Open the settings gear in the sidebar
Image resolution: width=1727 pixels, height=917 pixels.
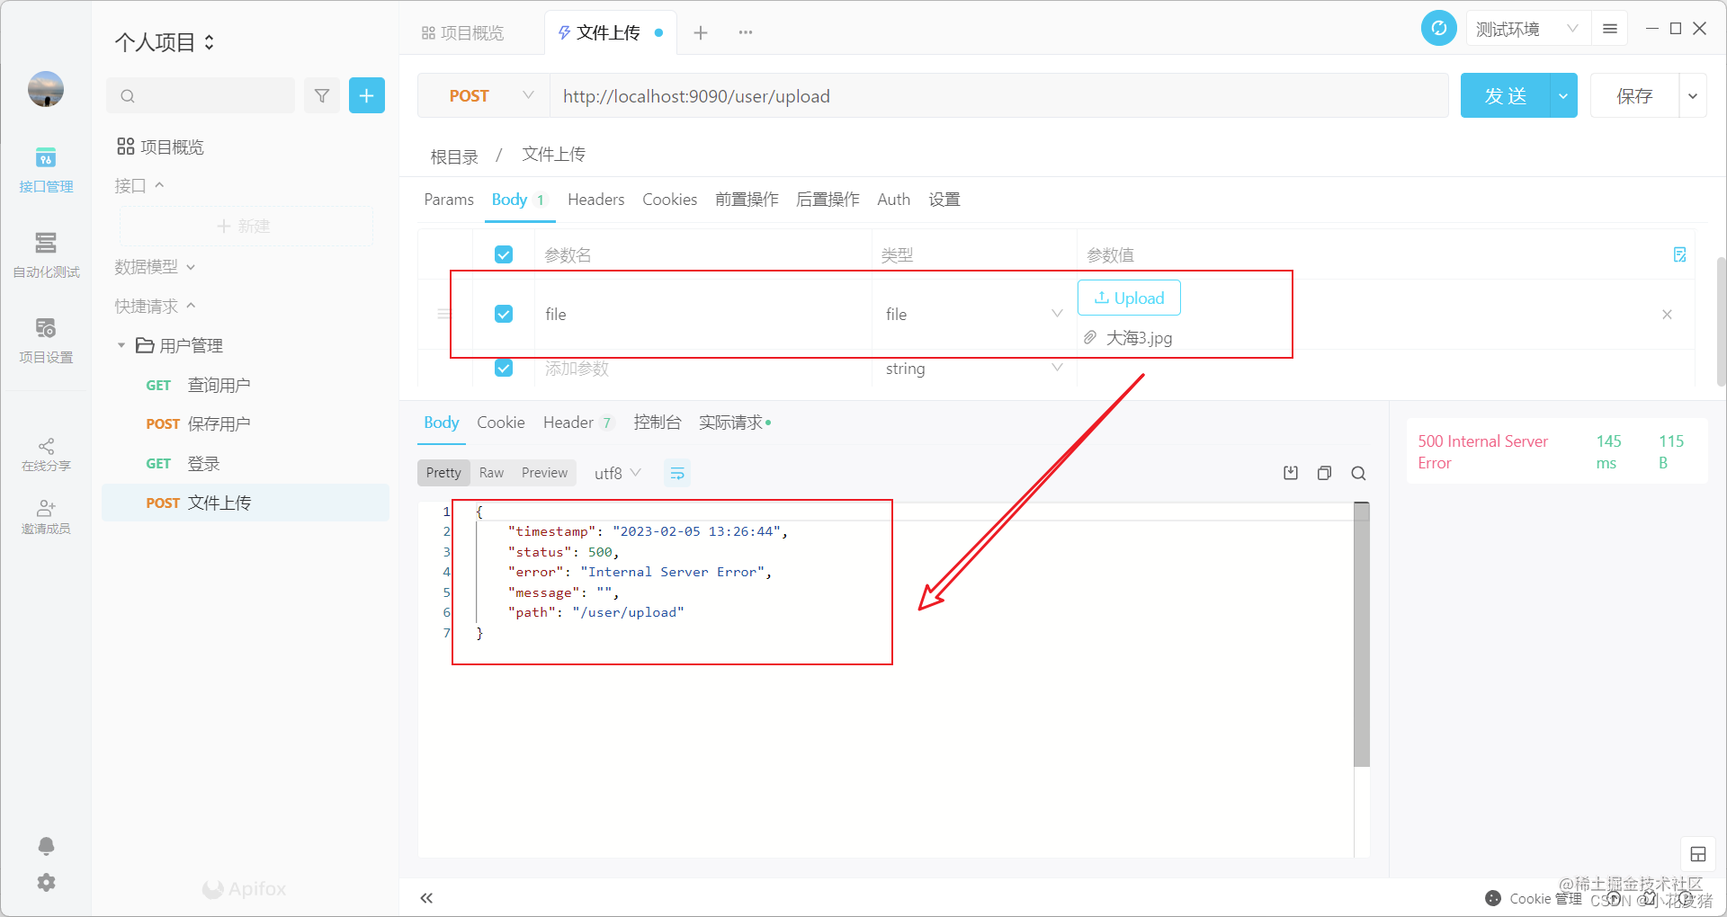(x=46, y=883)
